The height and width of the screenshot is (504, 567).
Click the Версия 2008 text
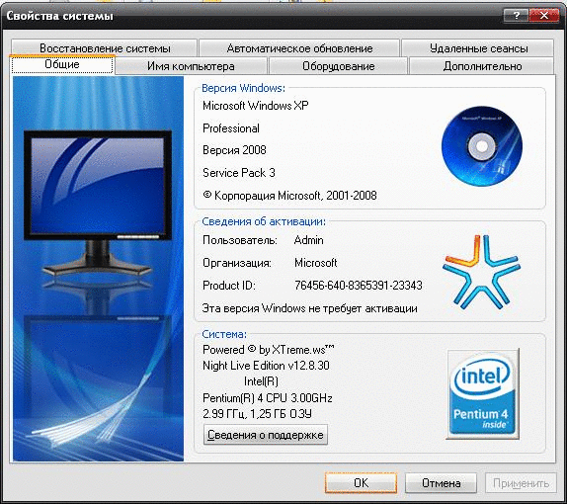pos(234,150)
